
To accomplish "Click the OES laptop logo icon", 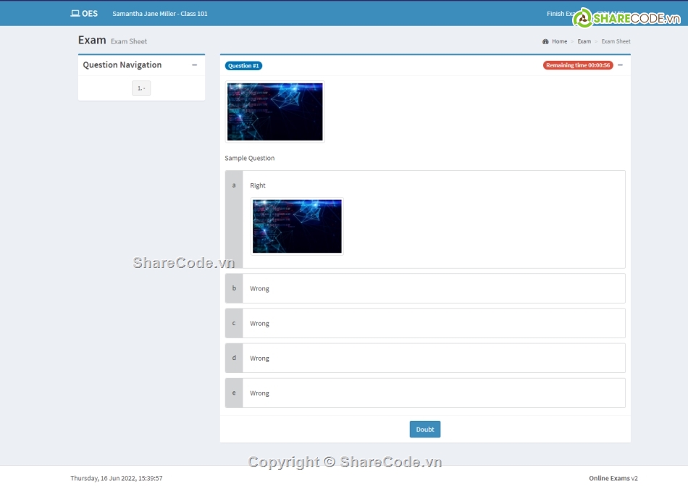I will coord(75,14).
